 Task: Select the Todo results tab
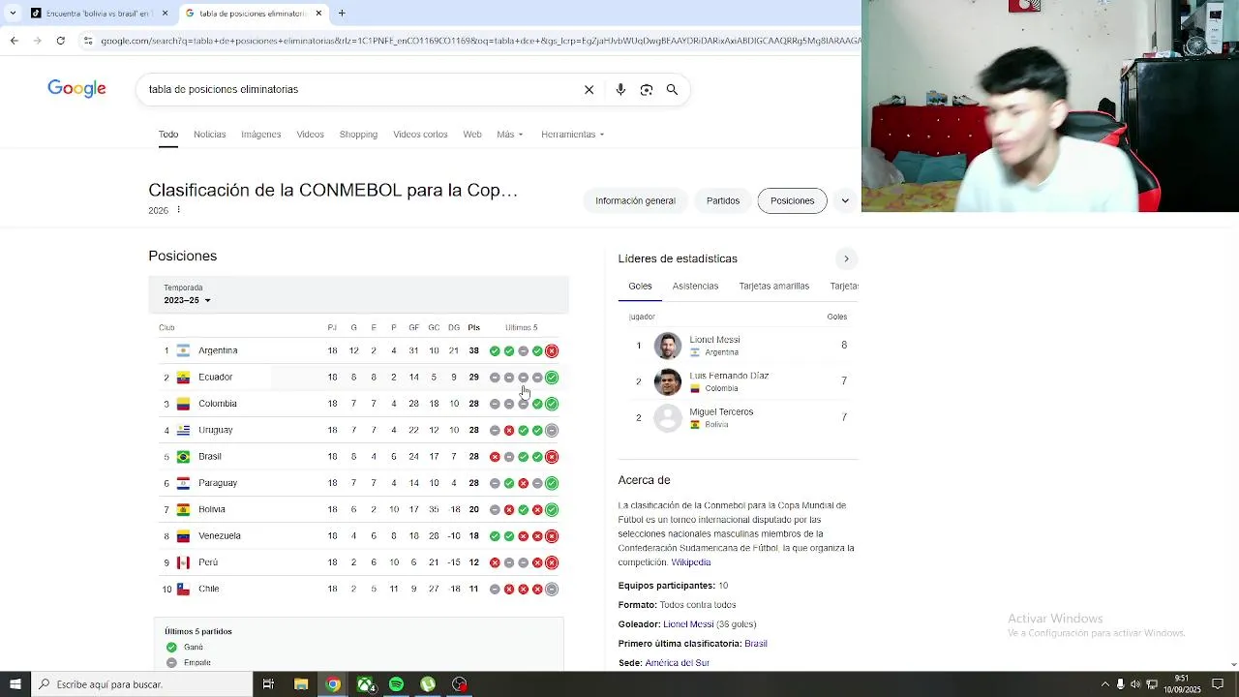click(168, 135)
